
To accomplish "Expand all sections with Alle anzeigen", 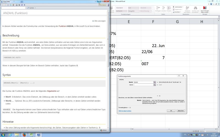I will 99,21.
